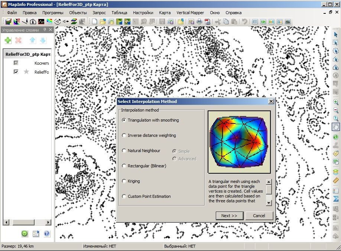341x251 pixels.
Task: Click the ReliefFo layer star icon
Action: (26, 72)
